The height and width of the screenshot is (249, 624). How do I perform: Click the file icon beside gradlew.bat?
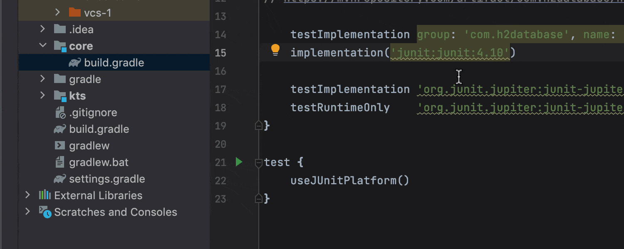pos(60,162)
